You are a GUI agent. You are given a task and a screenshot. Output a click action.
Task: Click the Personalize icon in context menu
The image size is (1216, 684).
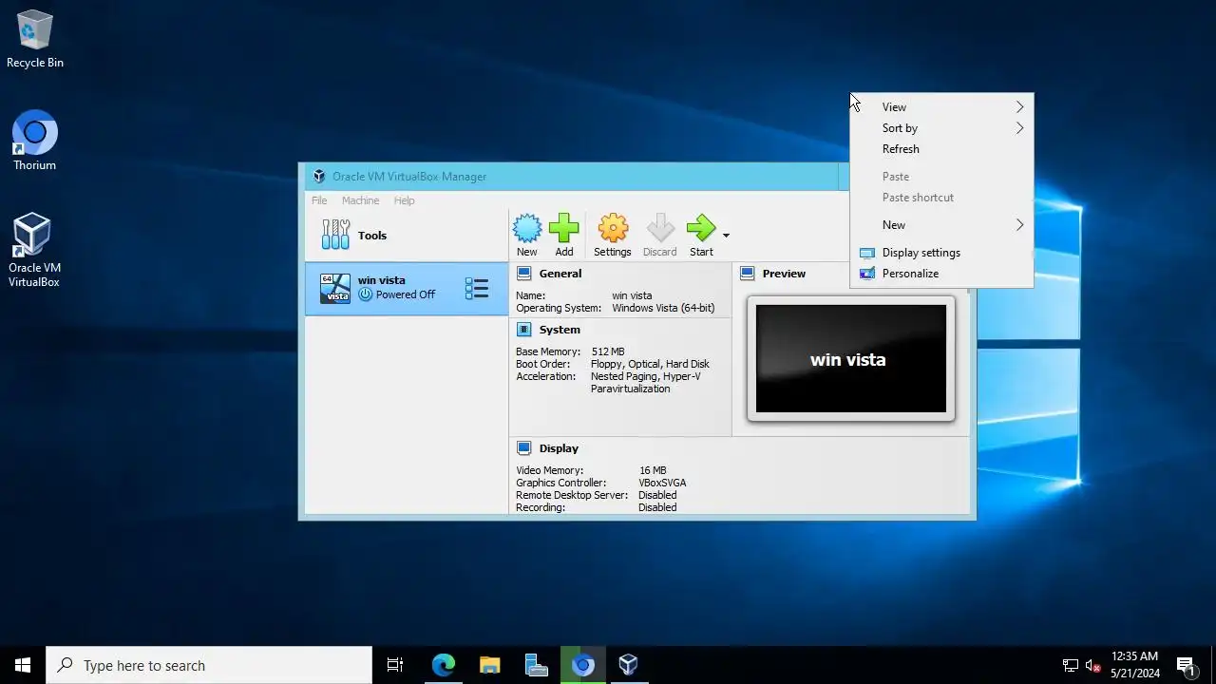pos(866,274)
